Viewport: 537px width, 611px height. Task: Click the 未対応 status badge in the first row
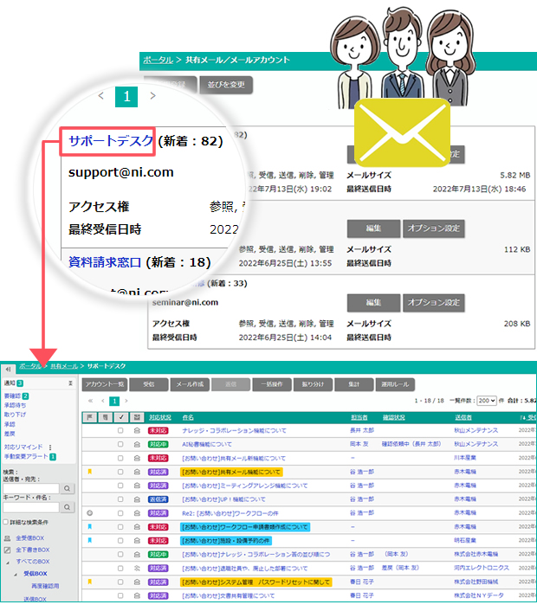[158, 430]
